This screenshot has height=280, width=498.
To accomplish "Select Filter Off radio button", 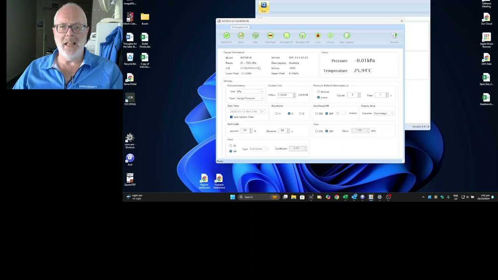I will coord(231,151).
